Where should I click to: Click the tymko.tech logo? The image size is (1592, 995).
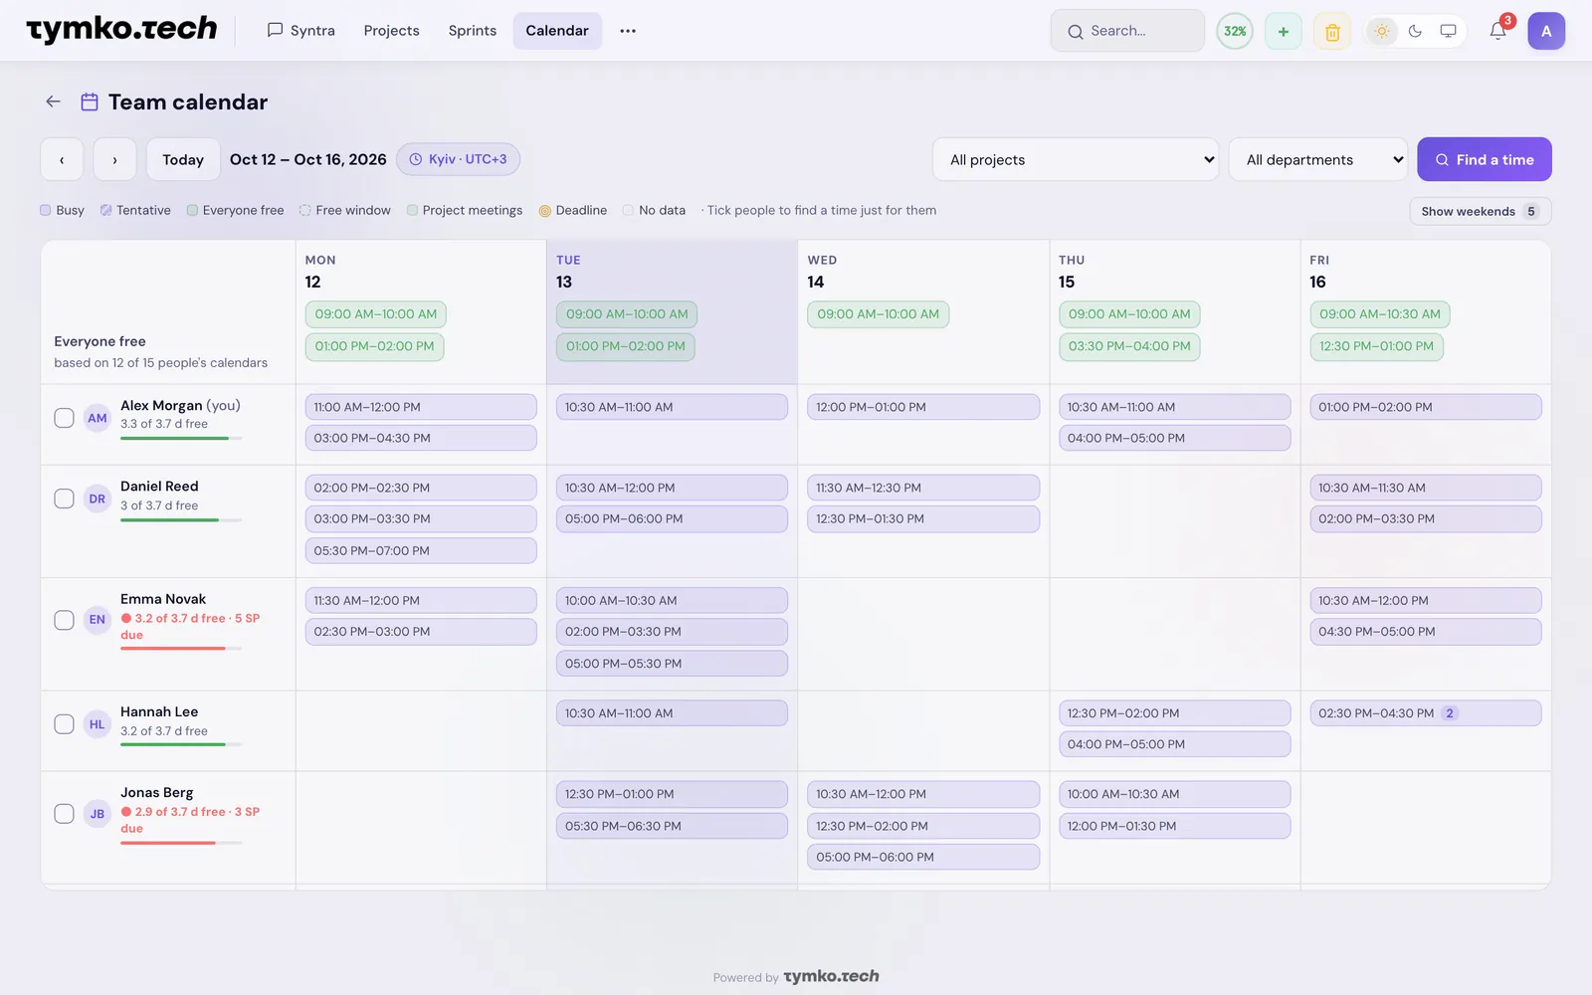tap(121, 30)
